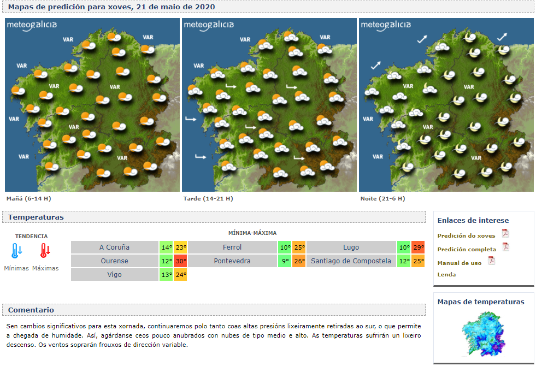Select the Noite (21-6 H) map panel
536x366 pixels.
[445, 105]
